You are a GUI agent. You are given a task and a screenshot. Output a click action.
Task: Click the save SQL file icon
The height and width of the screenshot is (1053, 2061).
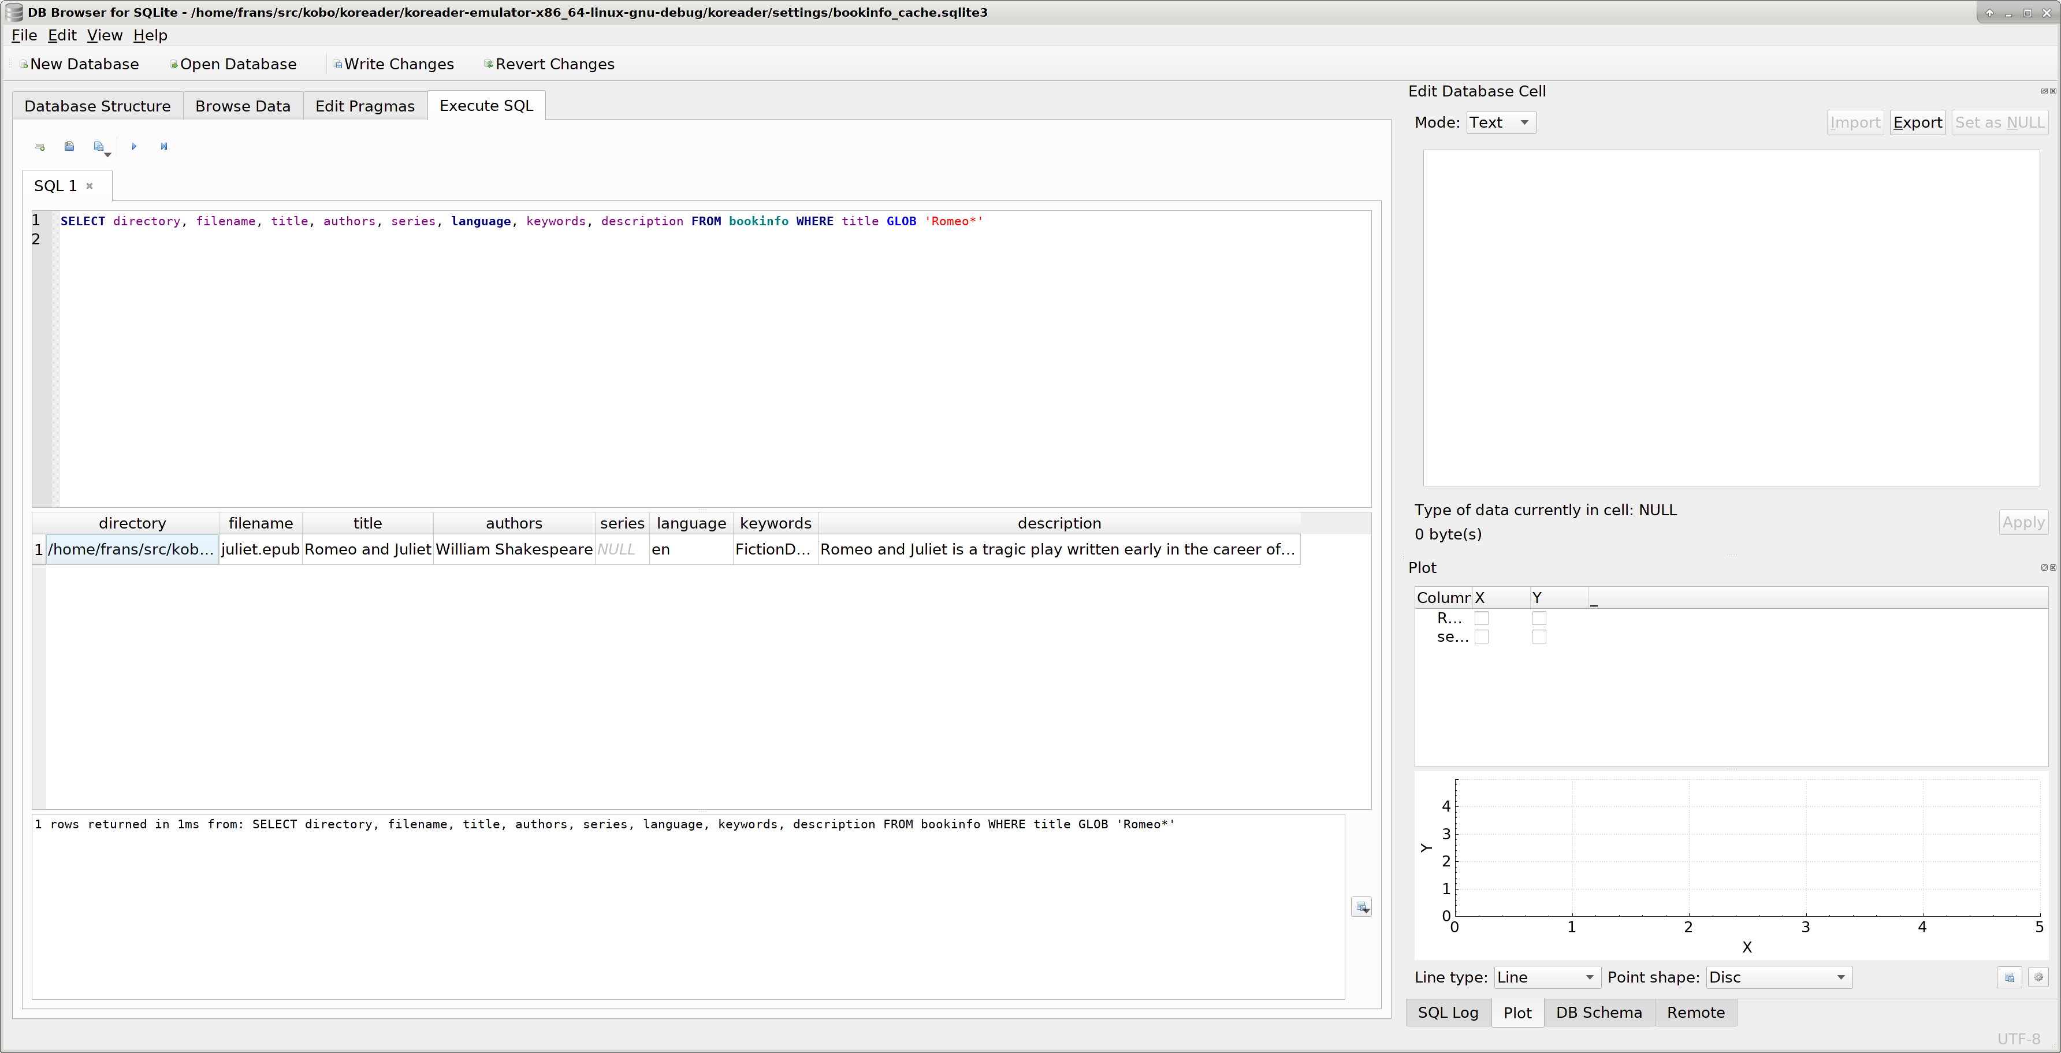pyautogui.click(x=99, y=147)
